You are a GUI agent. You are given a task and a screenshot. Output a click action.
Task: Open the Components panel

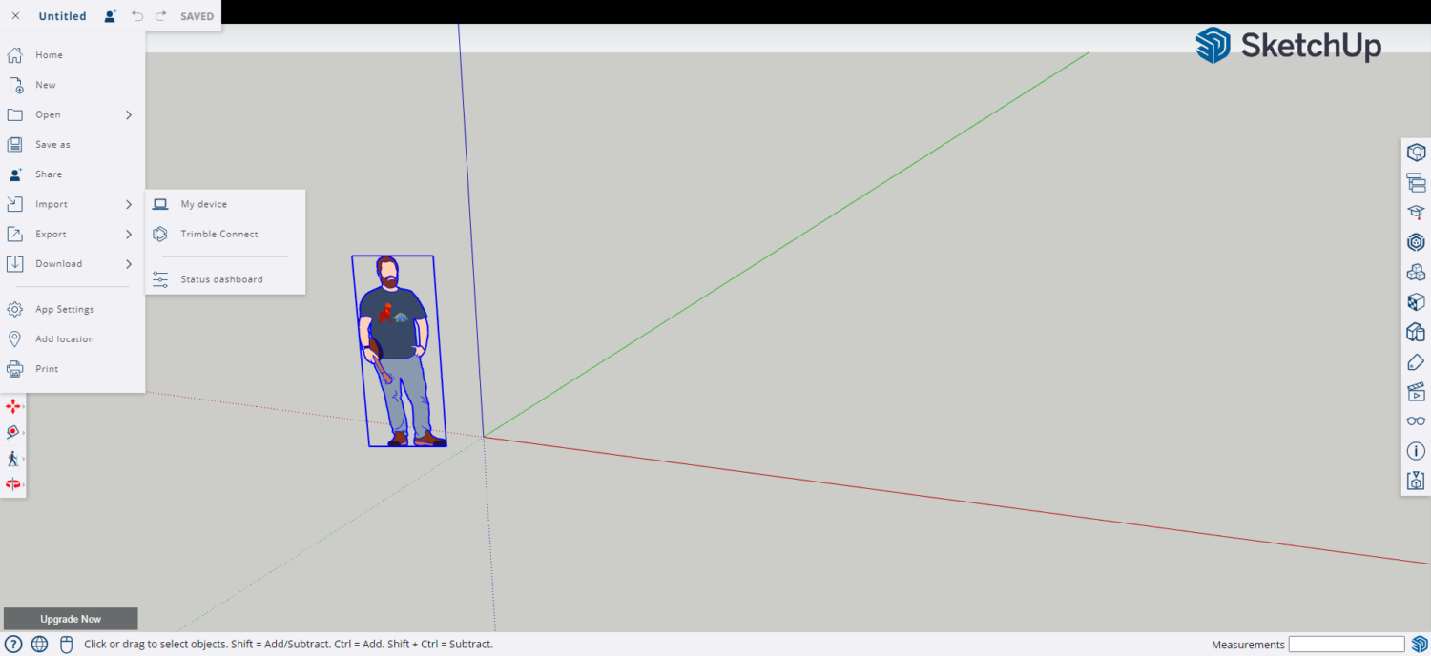pos(1416,272)
